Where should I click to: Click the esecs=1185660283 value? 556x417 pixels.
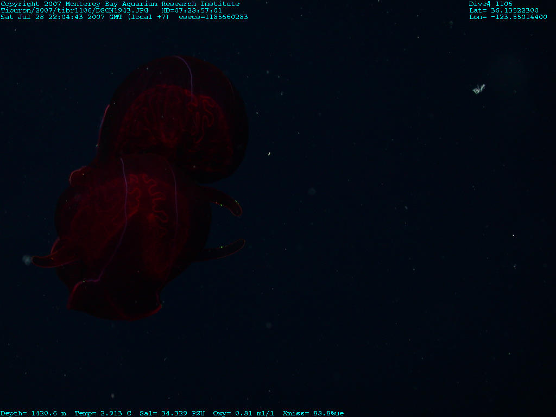click(213, 17)
